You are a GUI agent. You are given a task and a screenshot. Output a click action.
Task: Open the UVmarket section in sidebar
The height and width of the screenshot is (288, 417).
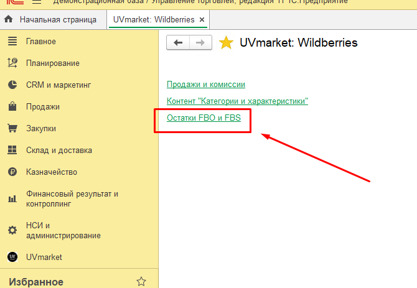click(x=44, y=257)
